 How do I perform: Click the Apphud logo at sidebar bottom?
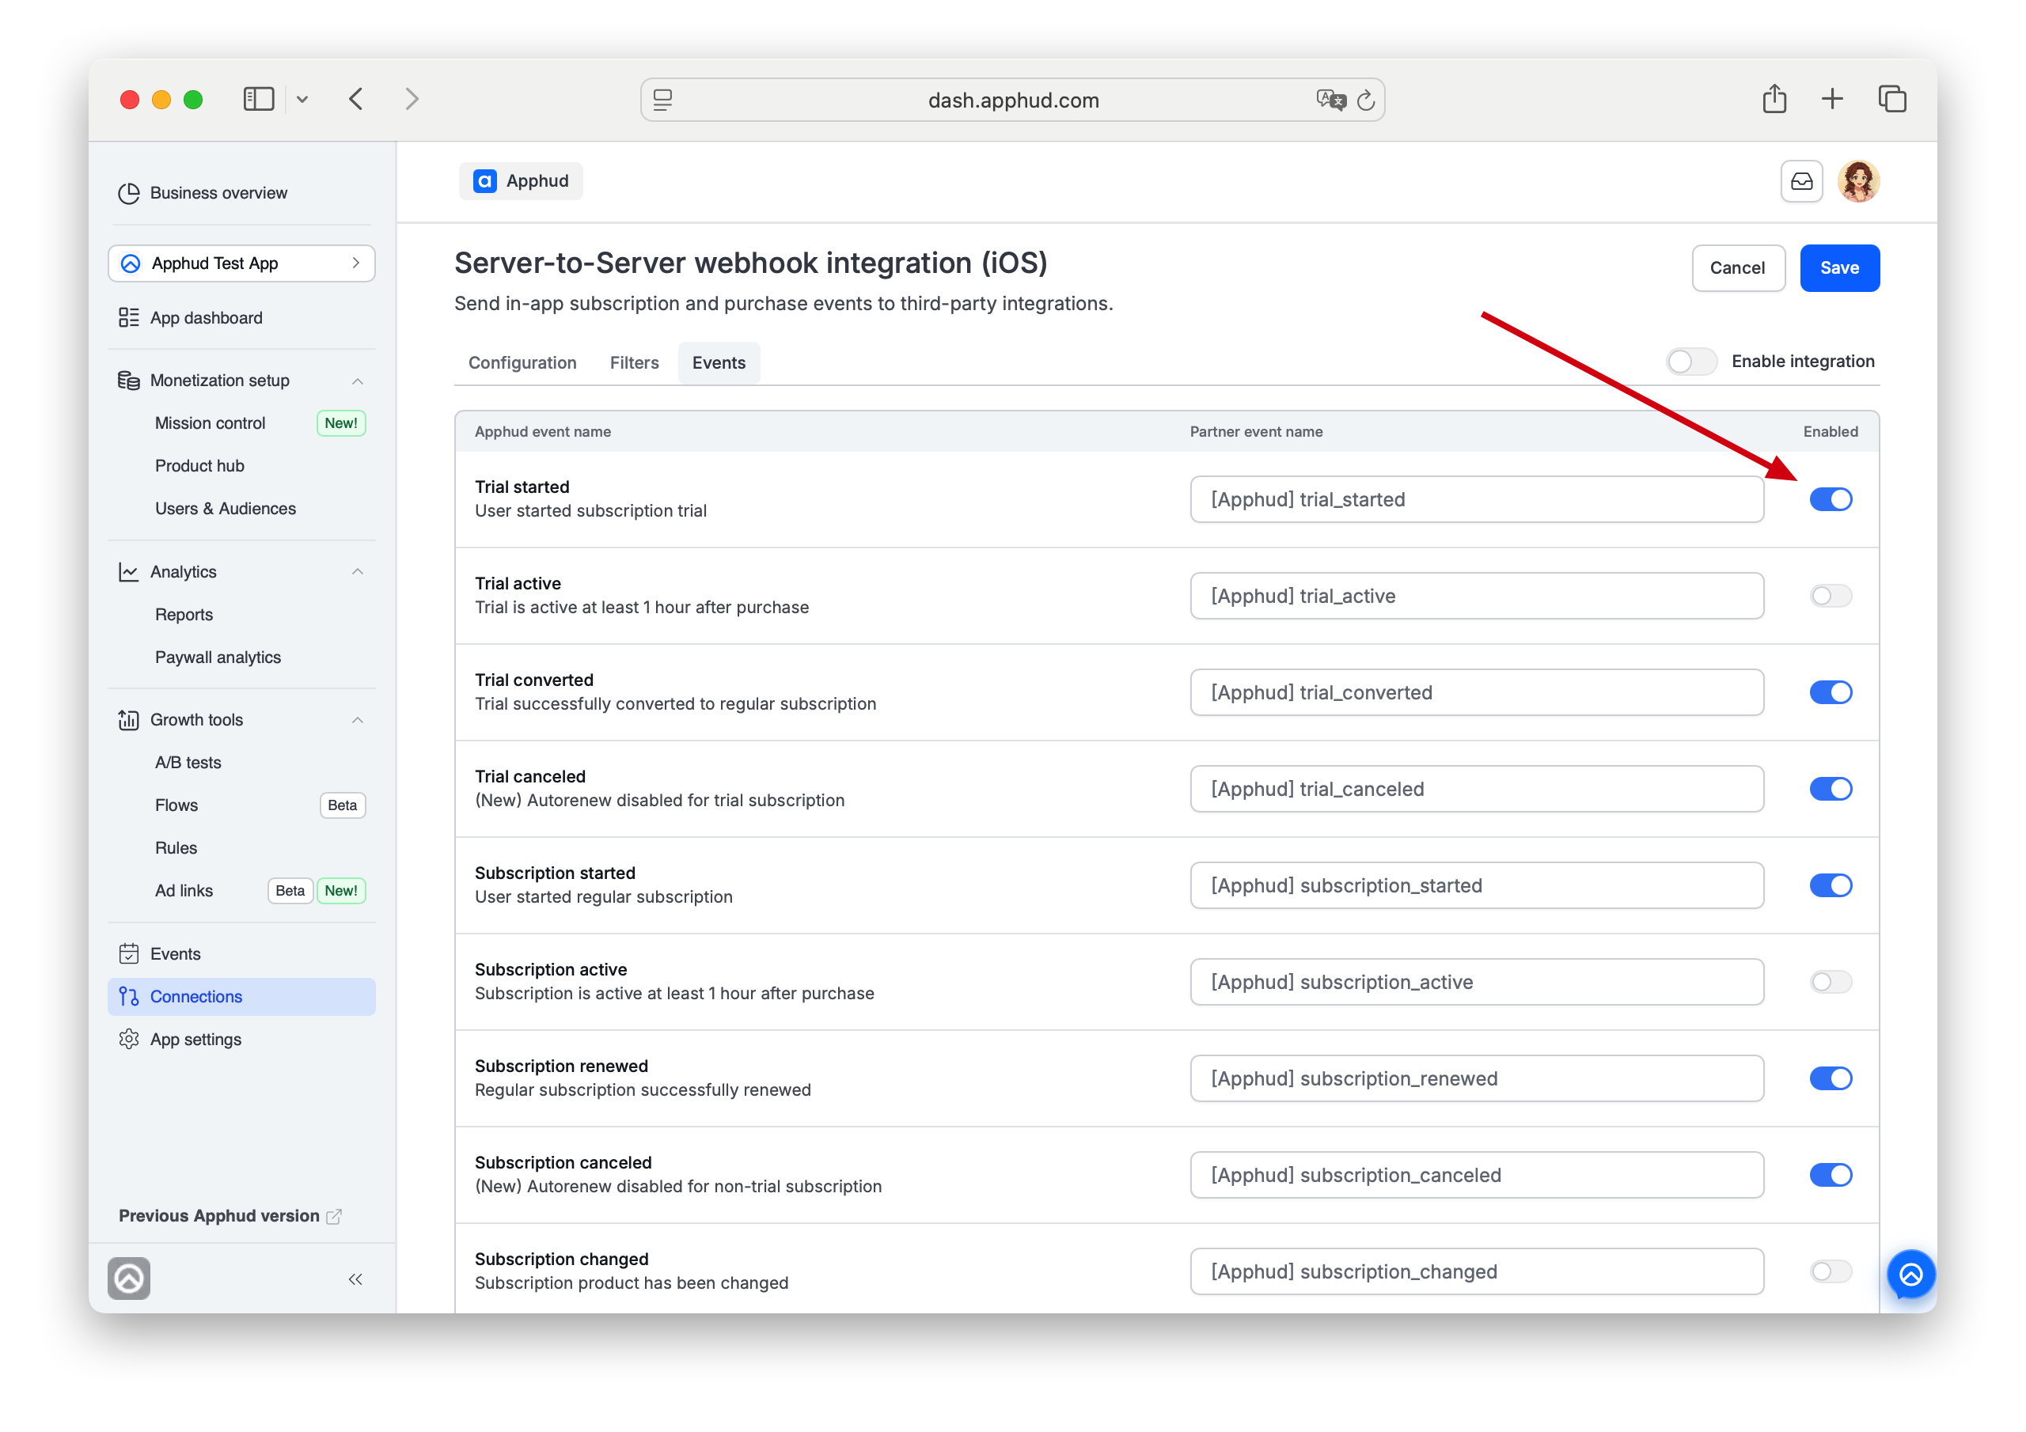tap(129, 1279)
